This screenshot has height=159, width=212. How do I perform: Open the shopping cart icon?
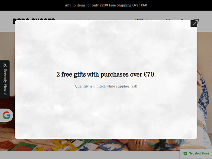[x=196, y=21]
